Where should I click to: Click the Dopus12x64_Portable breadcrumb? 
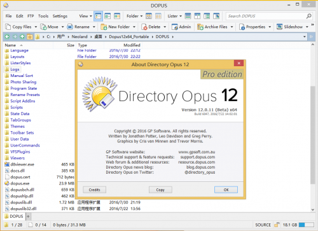point(129,37)
